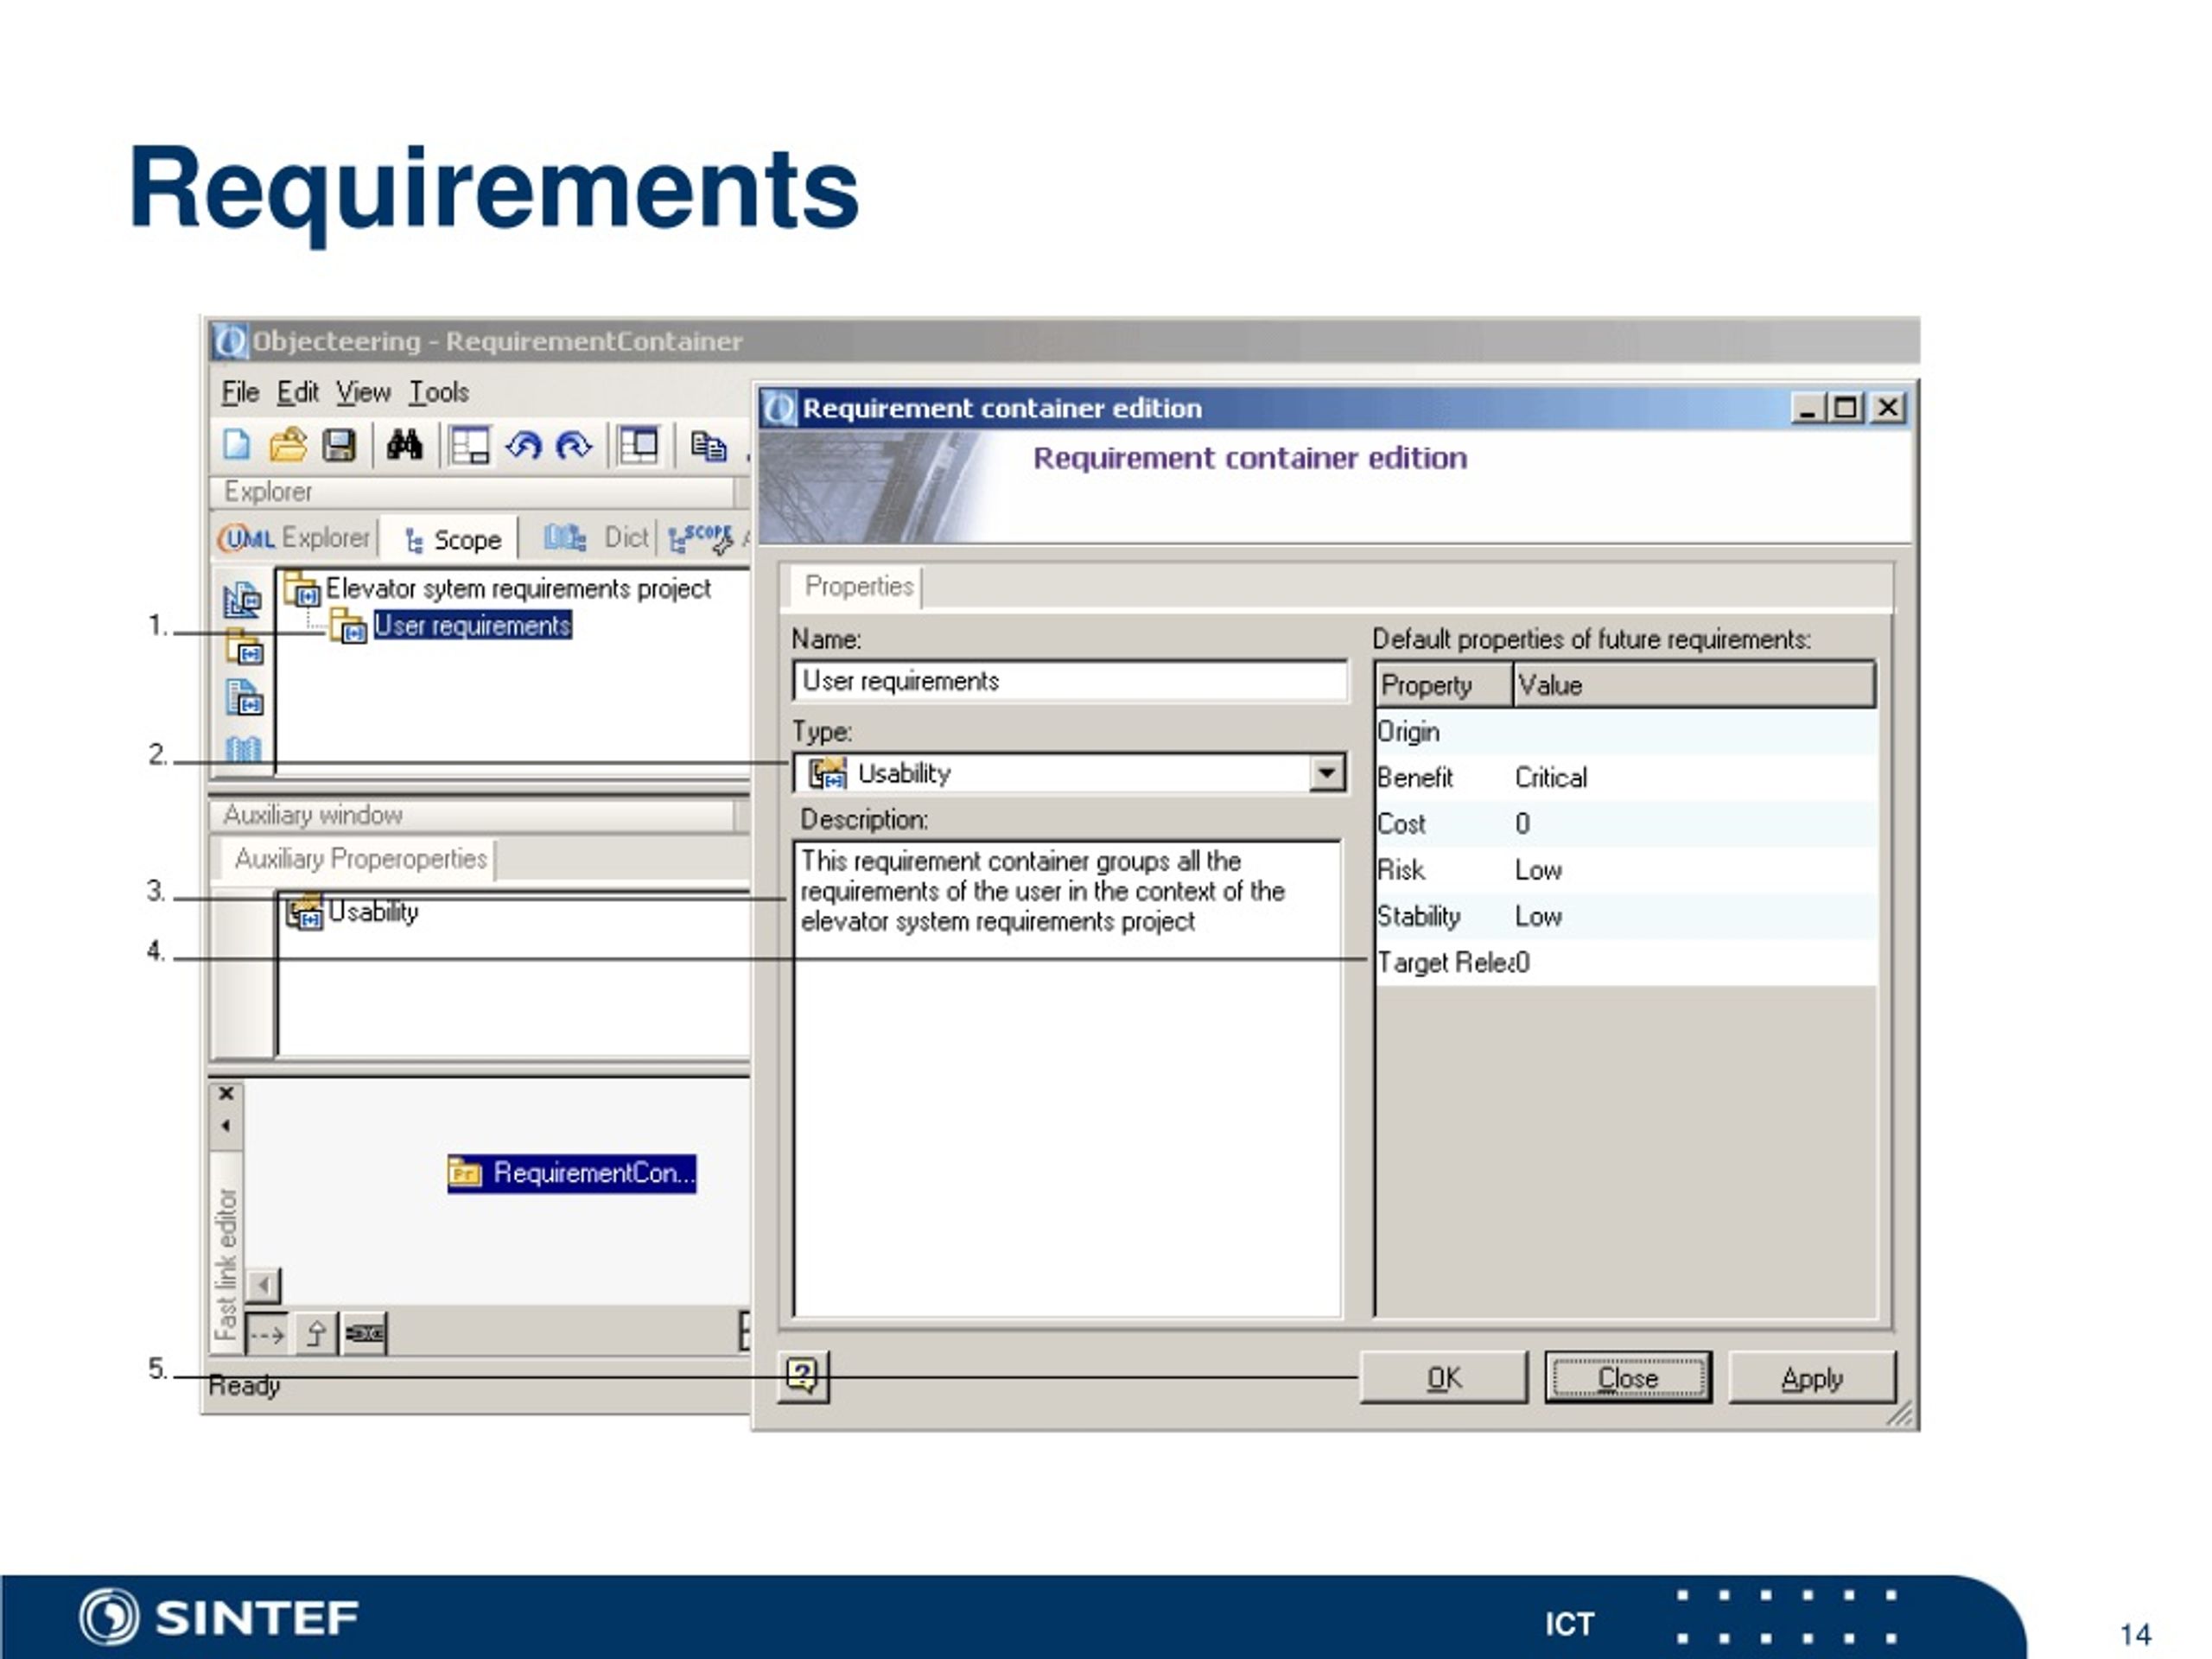2212x1659 pixels.
Task: Open the Edit menu
Action: tap(297, 392)
